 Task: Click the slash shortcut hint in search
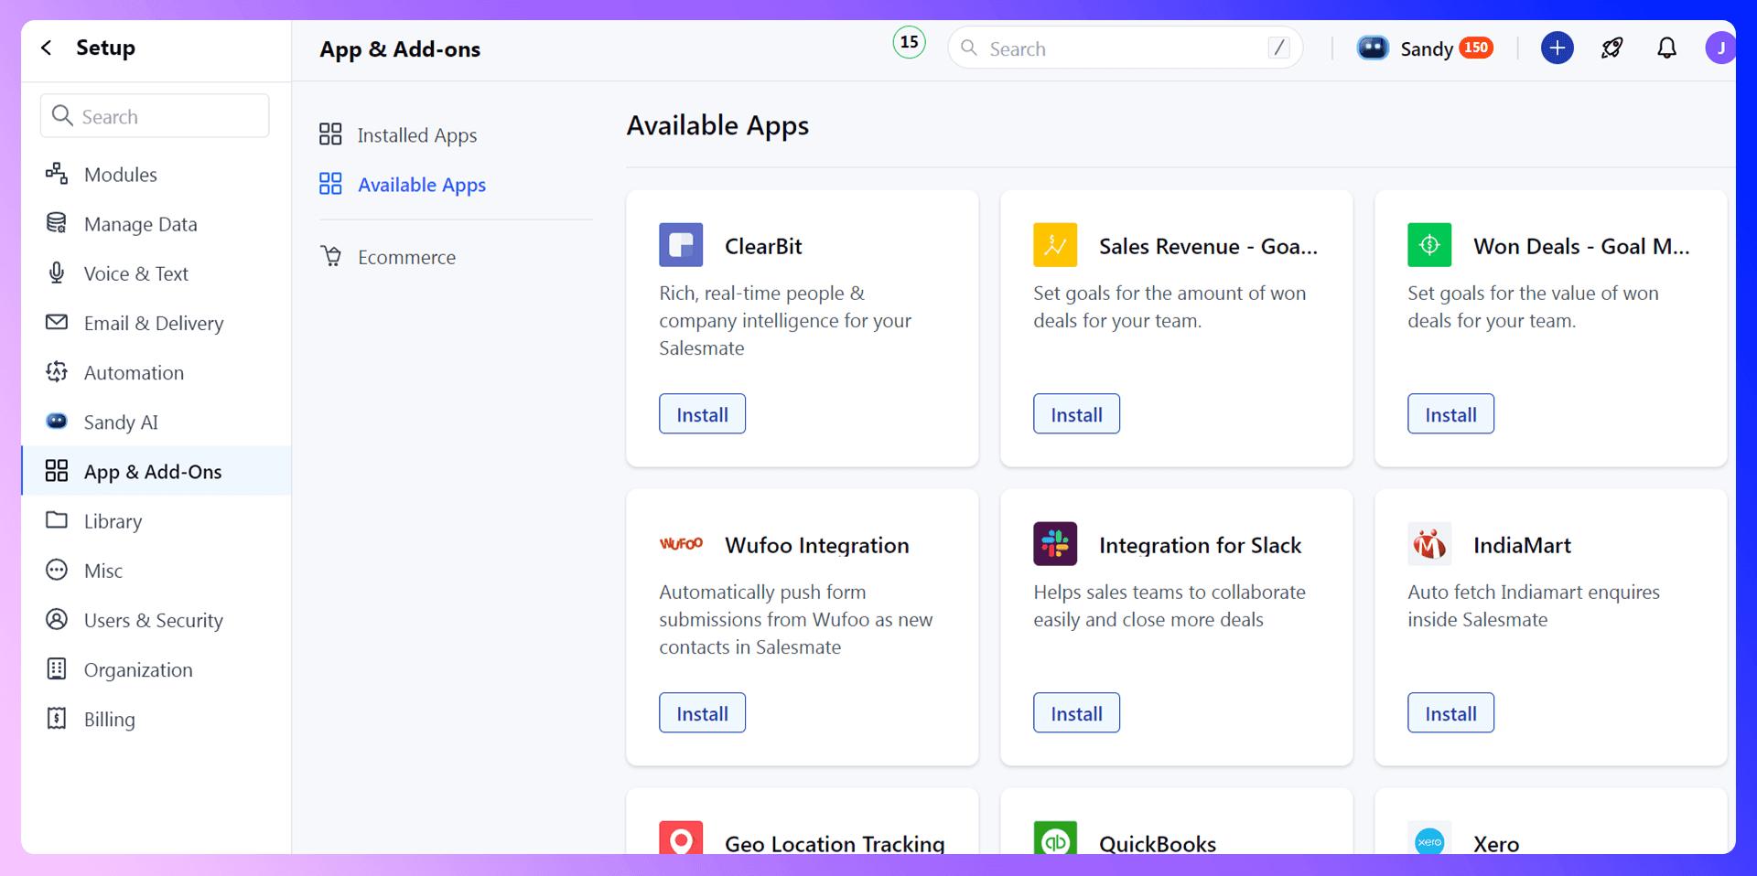[1278, 48]
